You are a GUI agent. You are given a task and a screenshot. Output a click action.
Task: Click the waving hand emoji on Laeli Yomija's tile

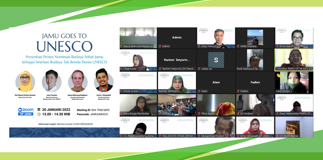tap(278, 75)
